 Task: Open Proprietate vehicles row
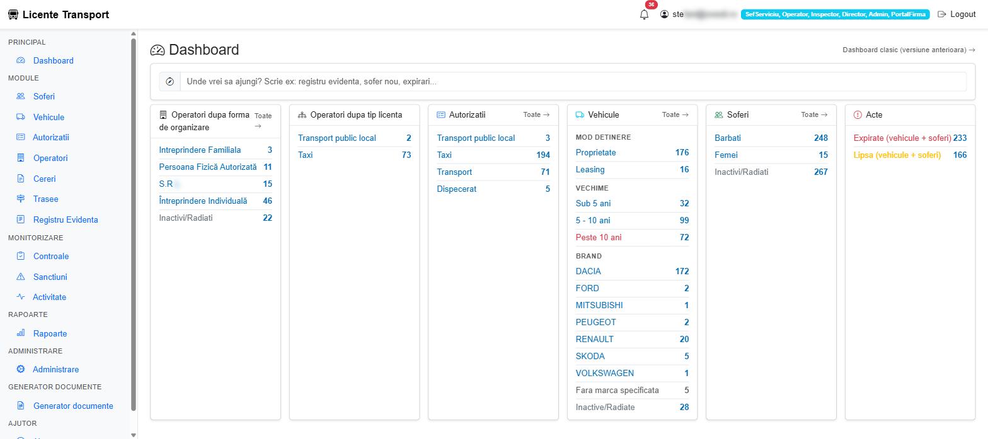coord(632,153)
